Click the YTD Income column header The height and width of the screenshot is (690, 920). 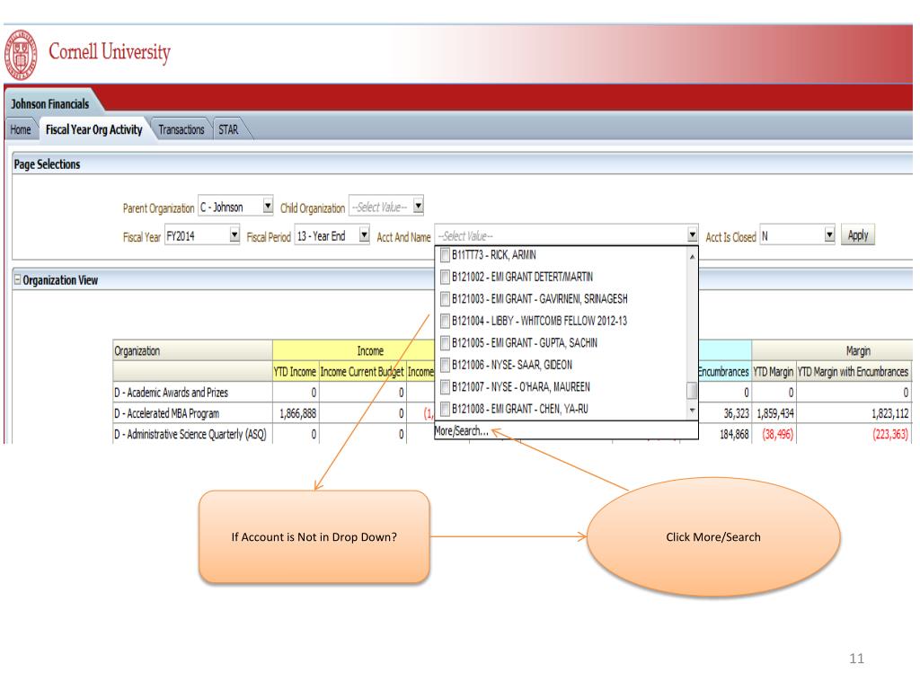(295, 371)
